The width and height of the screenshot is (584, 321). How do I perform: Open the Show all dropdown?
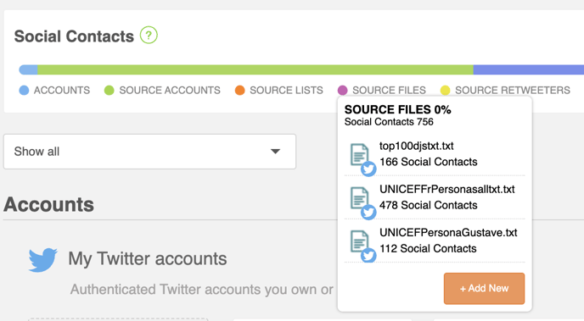(149, 152)
